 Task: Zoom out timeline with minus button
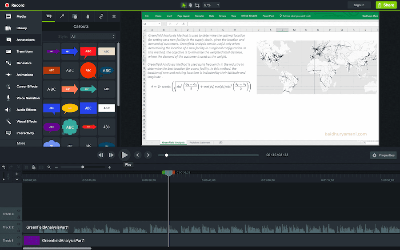click(x=56, y=167)
